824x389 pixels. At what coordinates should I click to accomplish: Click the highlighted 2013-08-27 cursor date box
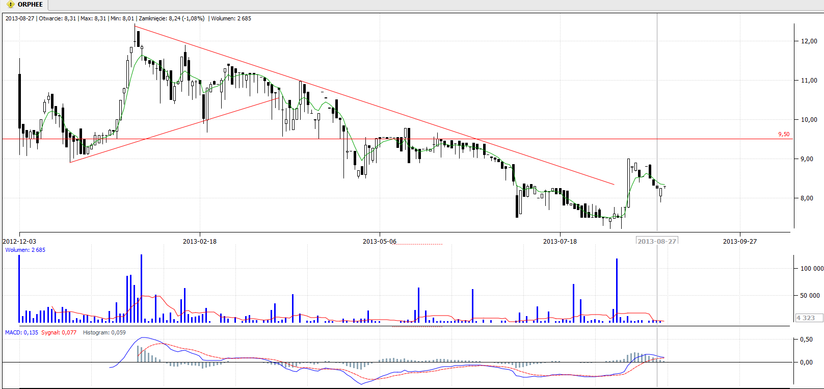tap(657, 241)
